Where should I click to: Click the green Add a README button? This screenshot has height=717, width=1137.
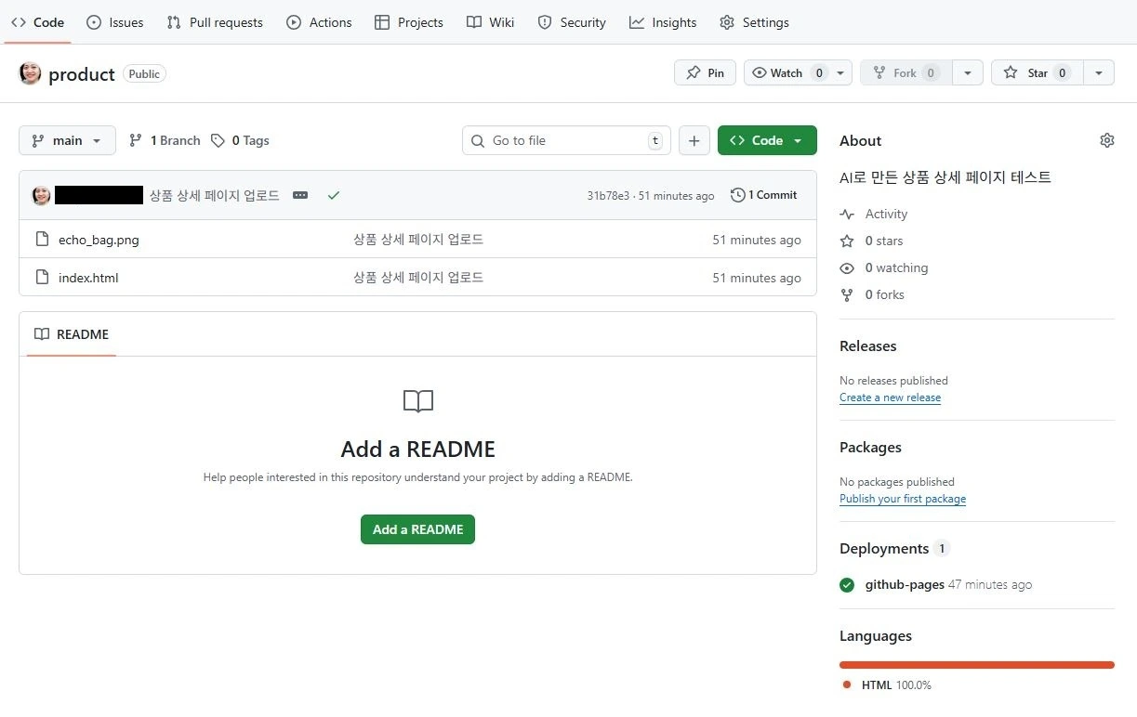[x=417, y=529]
